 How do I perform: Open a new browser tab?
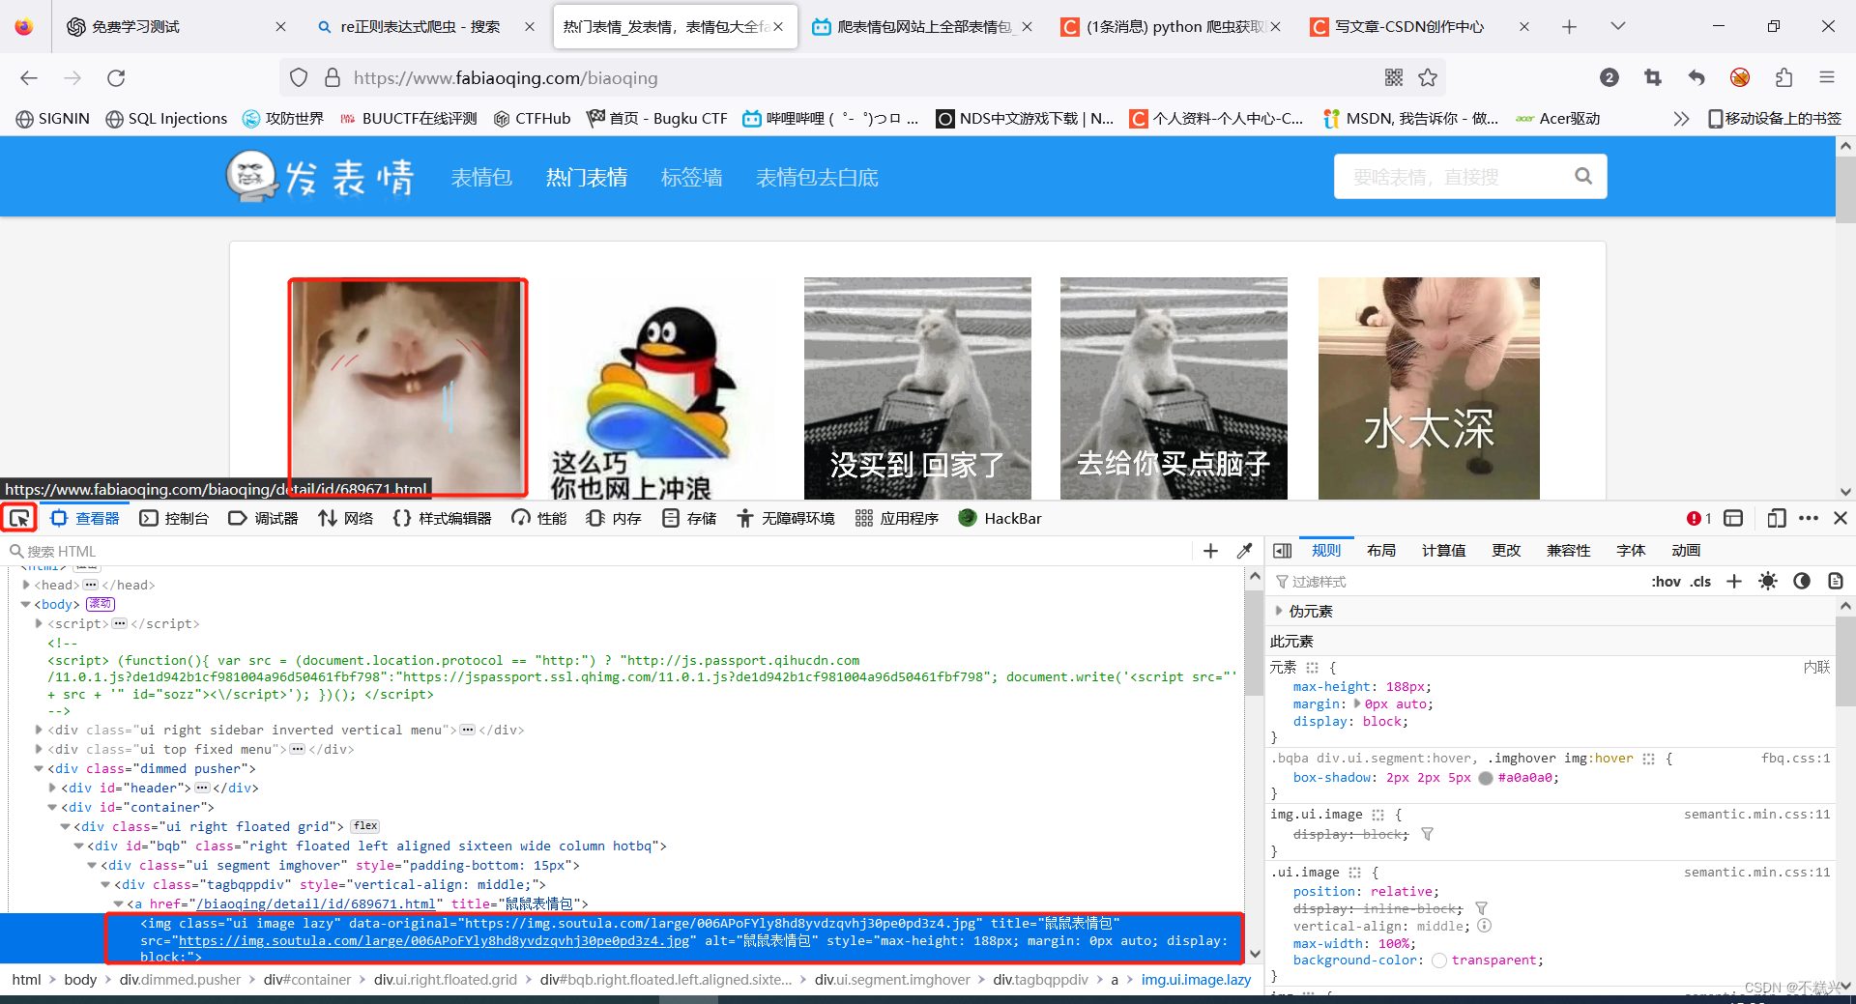(1569, 26)
